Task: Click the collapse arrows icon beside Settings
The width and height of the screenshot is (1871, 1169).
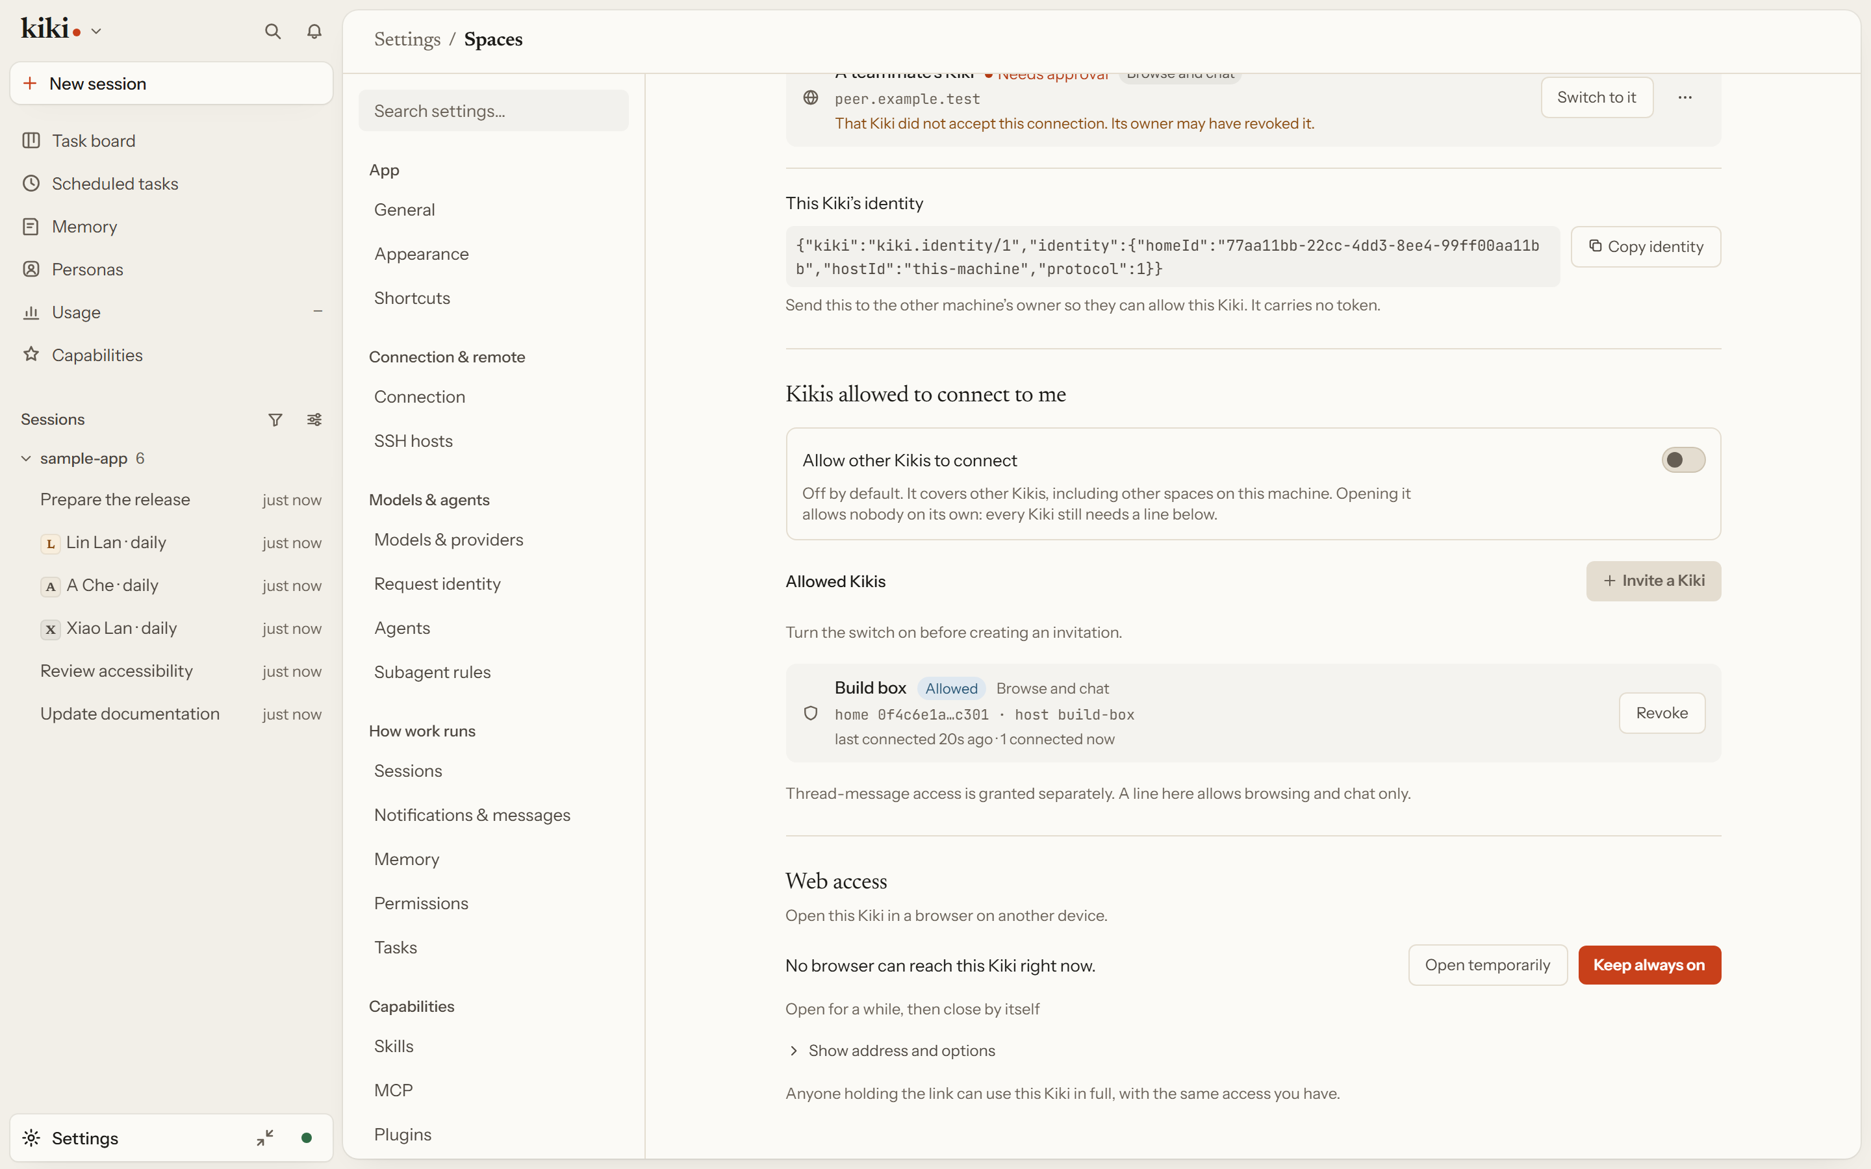Action: pyautogui.click(x=265, y=1137)
